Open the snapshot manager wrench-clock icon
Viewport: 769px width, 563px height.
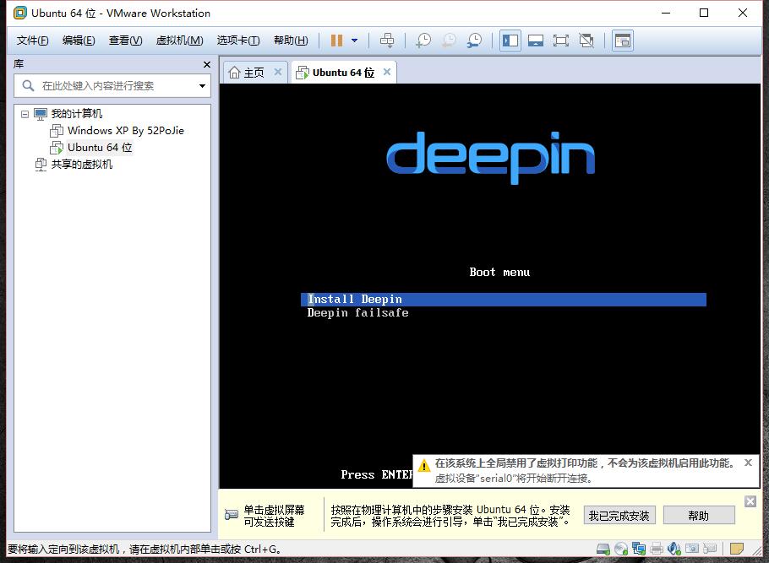coord(474,41)
